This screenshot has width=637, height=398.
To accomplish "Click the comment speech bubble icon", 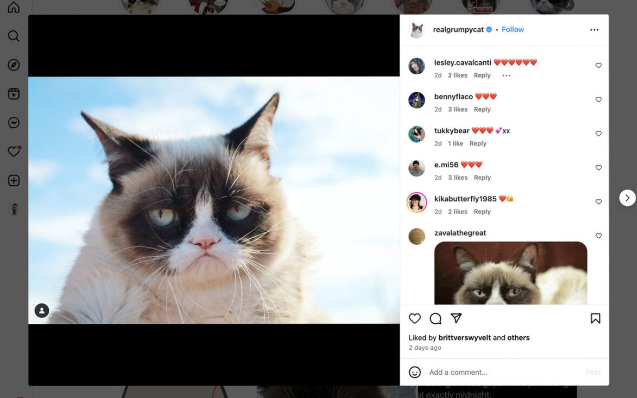I will pos(435,318).
